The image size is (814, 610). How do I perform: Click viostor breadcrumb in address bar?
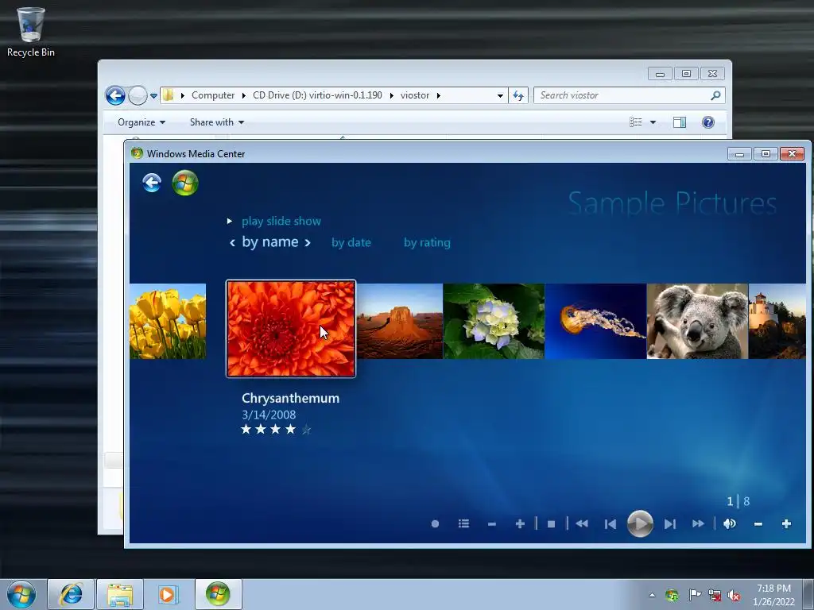coord(415,95)
